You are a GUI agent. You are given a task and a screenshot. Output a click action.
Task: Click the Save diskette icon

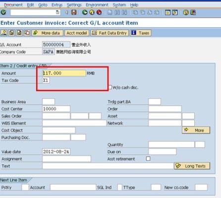(74, 12)
